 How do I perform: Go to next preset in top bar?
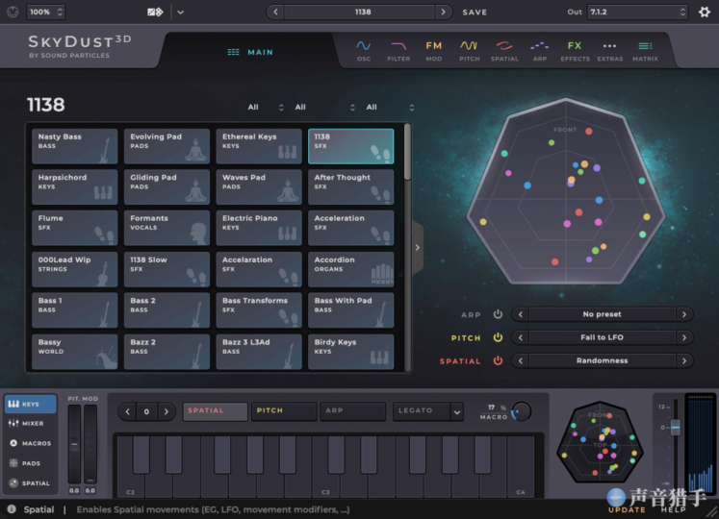(443, 12)
